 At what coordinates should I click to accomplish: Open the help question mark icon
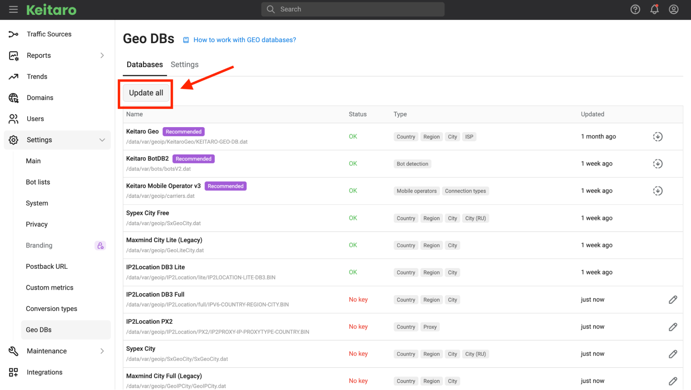[635, 9]
